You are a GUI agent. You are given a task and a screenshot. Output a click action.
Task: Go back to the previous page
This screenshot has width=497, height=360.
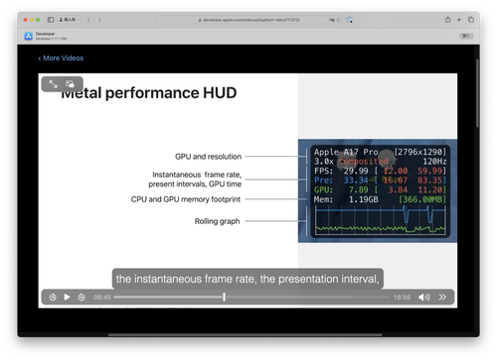point(88,20)
